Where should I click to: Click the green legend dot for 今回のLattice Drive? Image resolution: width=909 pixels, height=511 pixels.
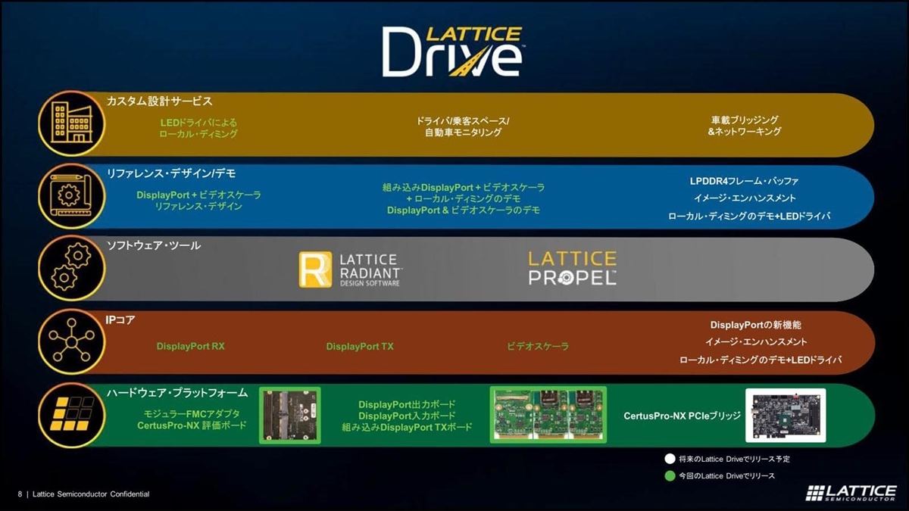click(669, 475)
